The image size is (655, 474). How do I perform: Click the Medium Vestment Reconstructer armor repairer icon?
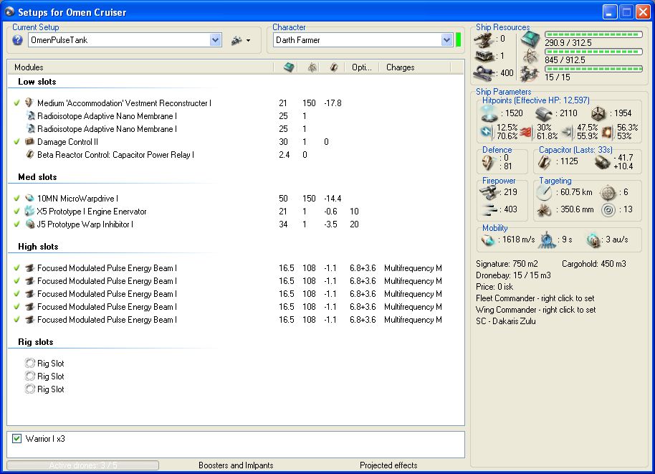click(x=29, y=103)
